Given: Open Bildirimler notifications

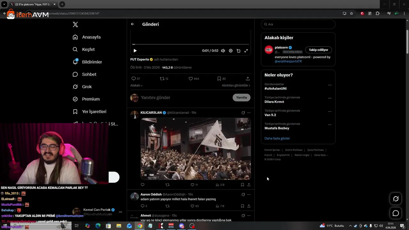Looking at the screenshot, I should [x=87, y=62].
